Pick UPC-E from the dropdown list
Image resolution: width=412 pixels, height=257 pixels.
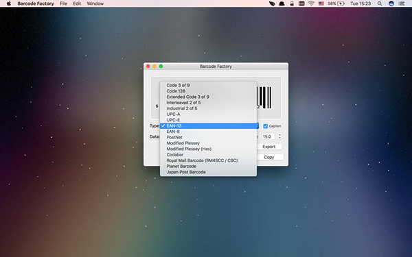[208, 120]
